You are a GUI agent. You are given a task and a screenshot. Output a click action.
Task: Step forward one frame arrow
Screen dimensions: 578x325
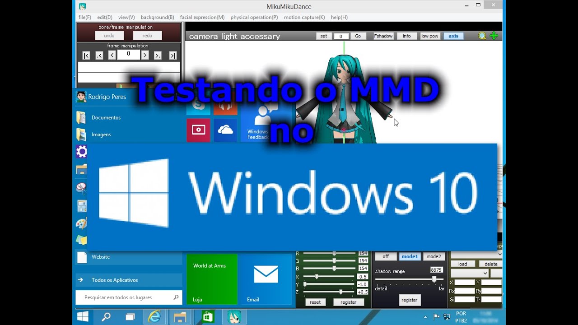point(145,56)
